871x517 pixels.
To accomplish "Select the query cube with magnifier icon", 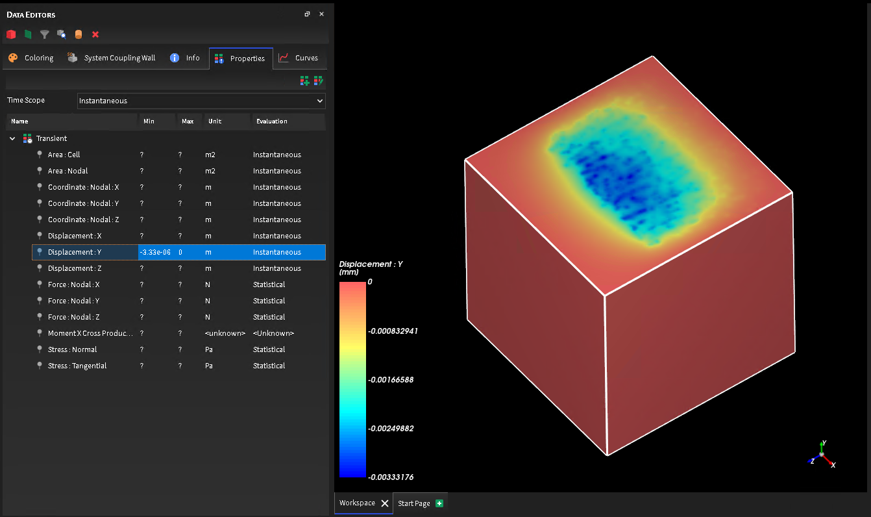I will click(61, 34).
